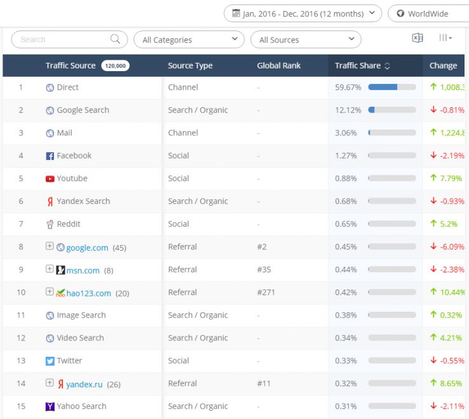Open the All Sources dropdown

pos(306,39)
